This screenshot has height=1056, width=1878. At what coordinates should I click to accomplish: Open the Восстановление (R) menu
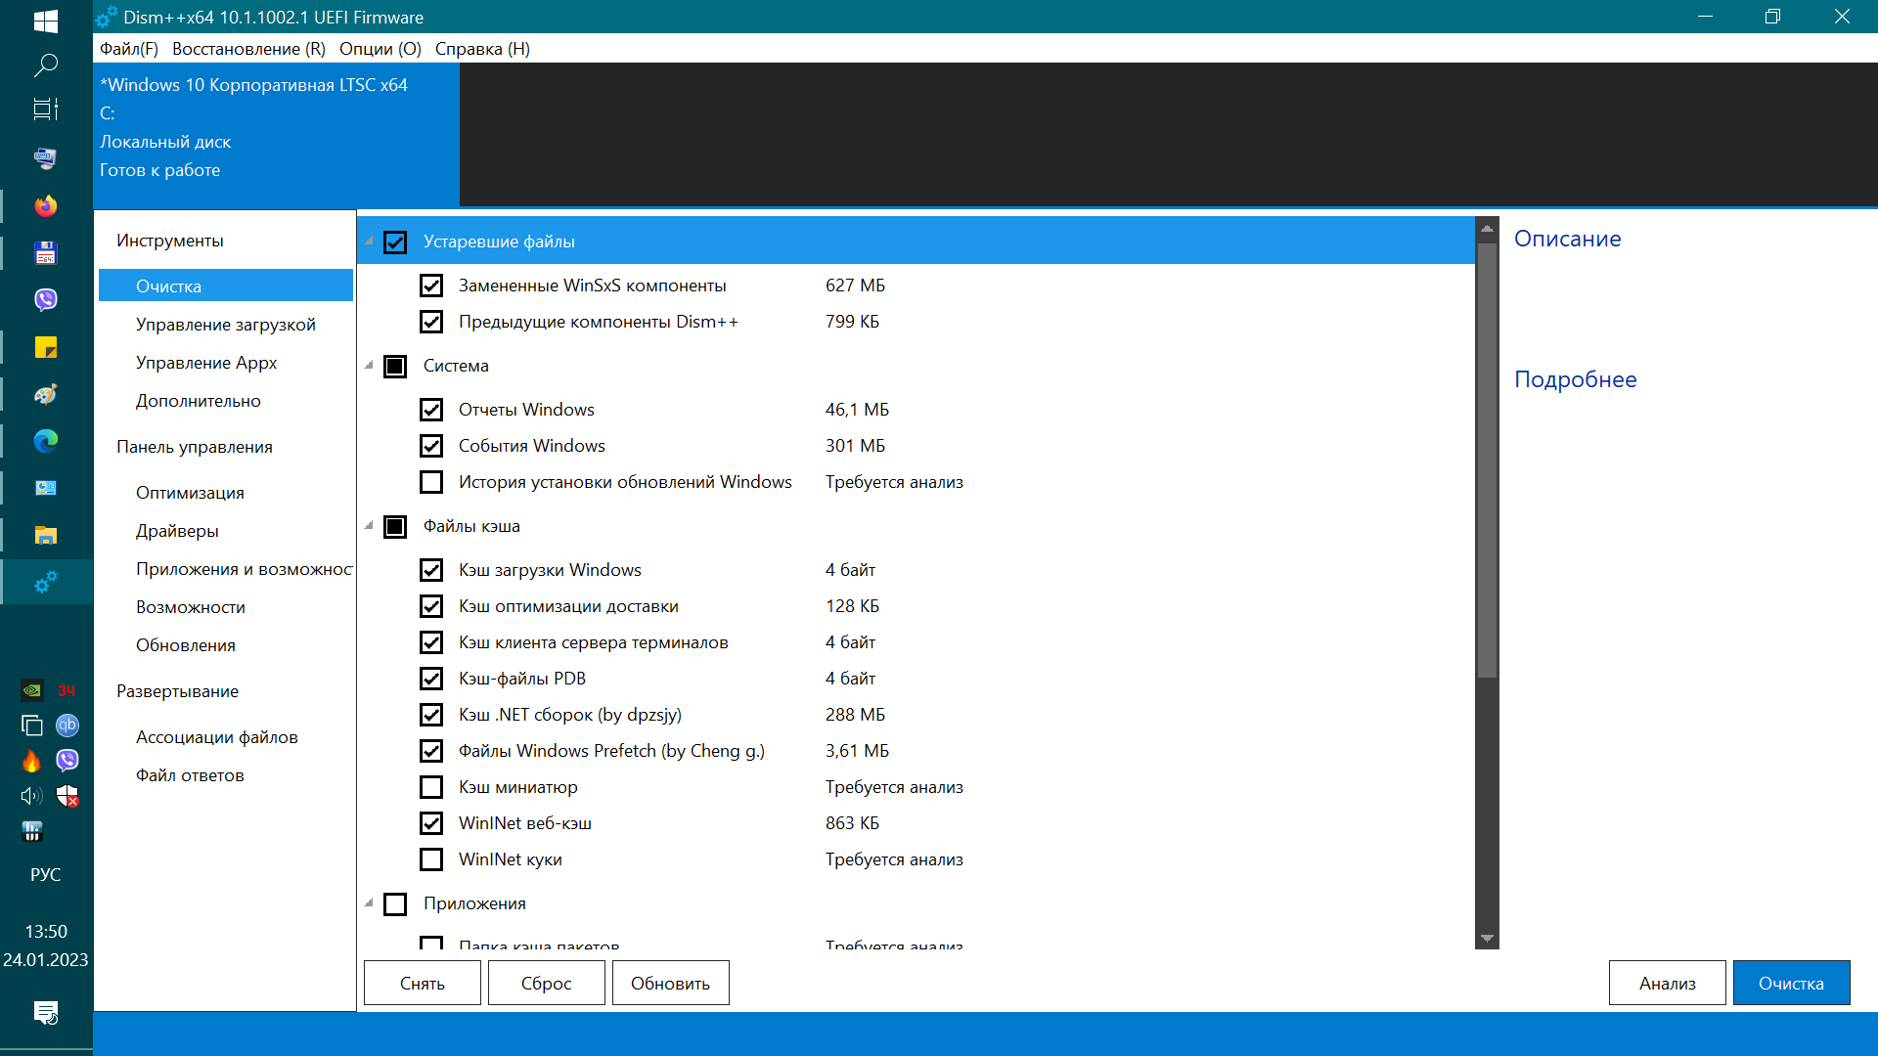[248, 49]
